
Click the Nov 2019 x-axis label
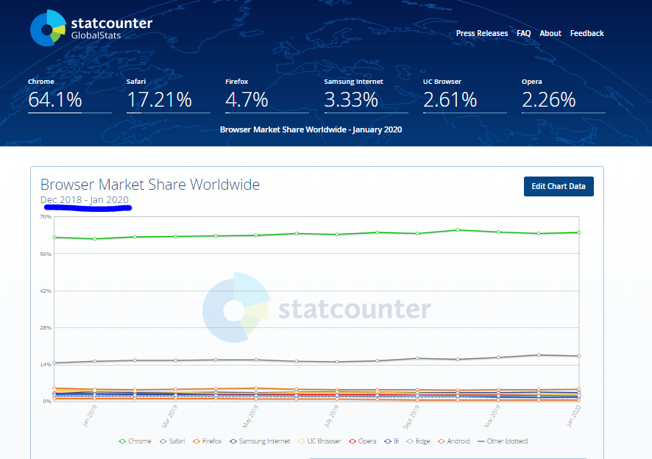click(x=492, y=416)
